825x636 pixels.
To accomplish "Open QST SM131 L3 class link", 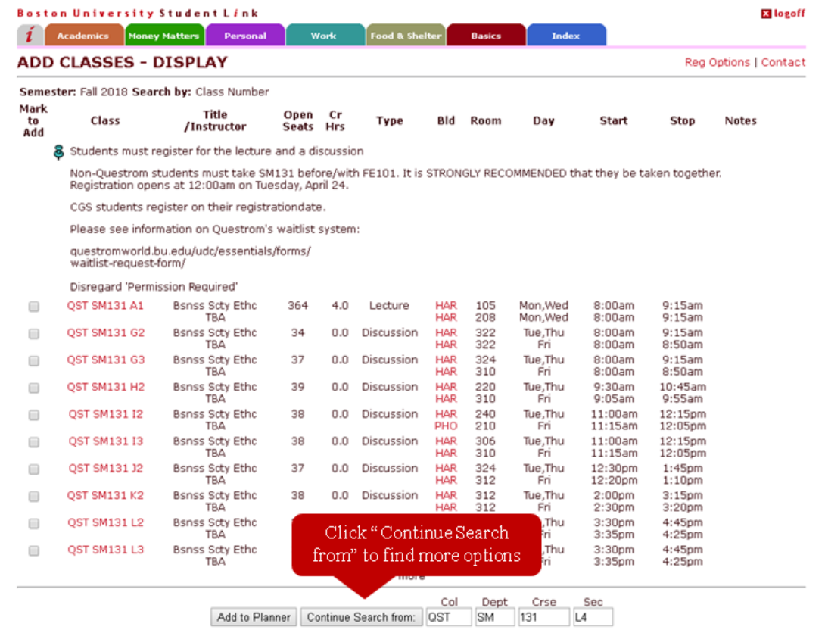I will 105,550.
